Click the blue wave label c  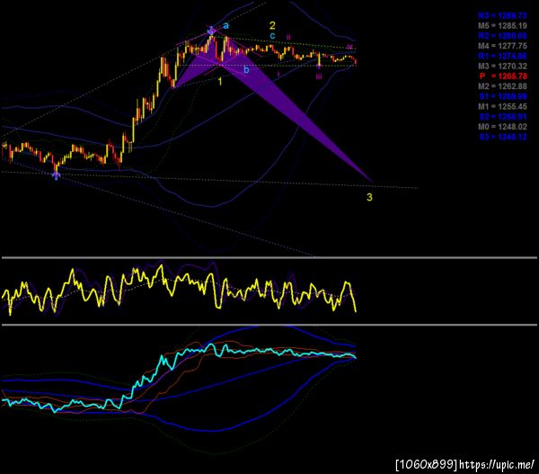(x=272, y=36)
